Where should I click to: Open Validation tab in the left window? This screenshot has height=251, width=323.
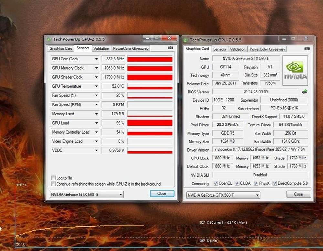tap(101, 49)
